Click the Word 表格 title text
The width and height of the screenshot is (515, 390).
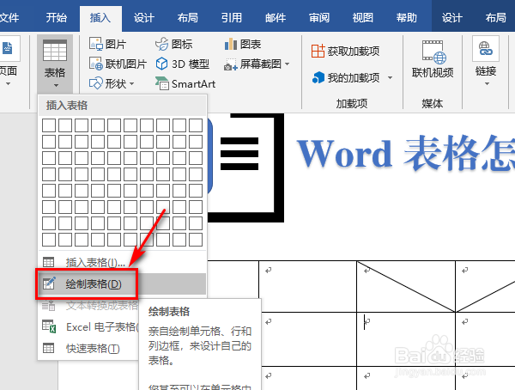[x=406, y=153]
